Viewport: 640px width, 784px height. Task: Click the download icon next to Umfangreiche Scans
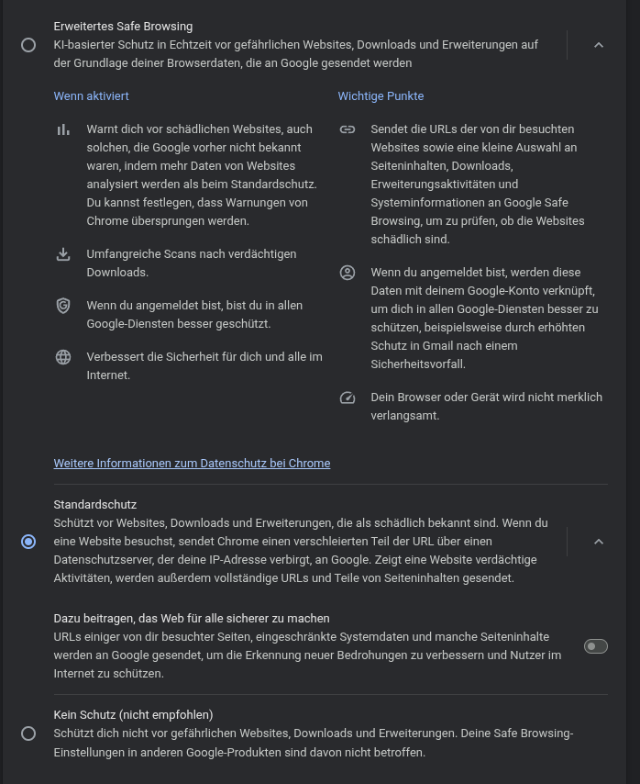pos(63,254)
